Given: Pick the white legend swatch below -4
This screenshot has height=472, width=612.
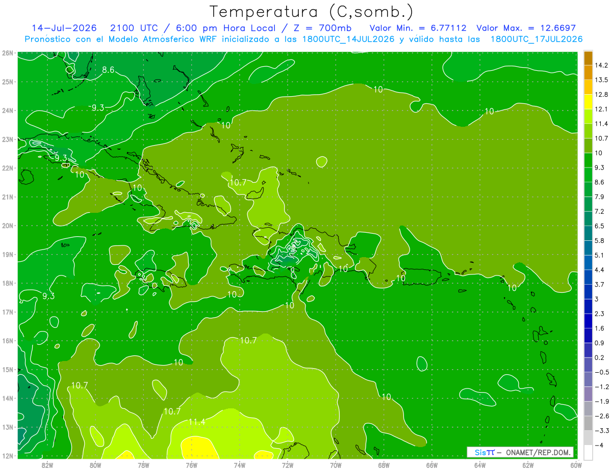Looking at the screenshot, I should (588, 452).
